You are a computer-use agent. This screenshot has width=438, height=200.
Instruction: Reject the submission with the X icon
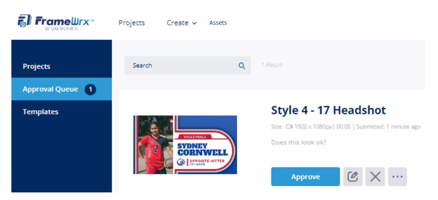(375, 177)
